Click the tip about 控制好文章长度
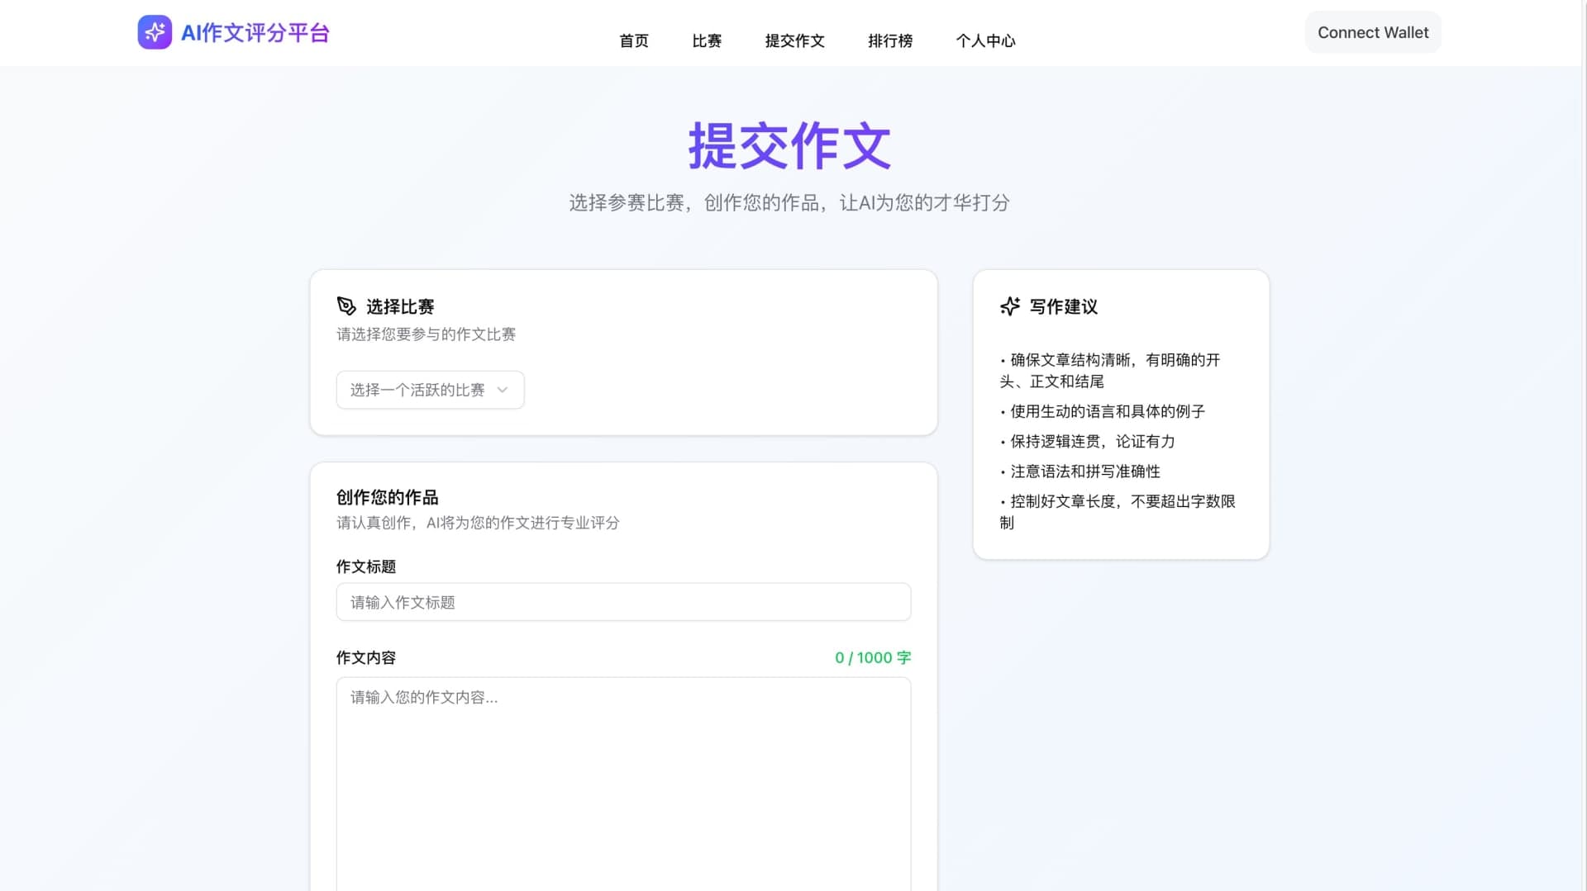Image resolution: width=1587 pixels, height=891 pixels. pyautogui.click(x=1117, y=511)
